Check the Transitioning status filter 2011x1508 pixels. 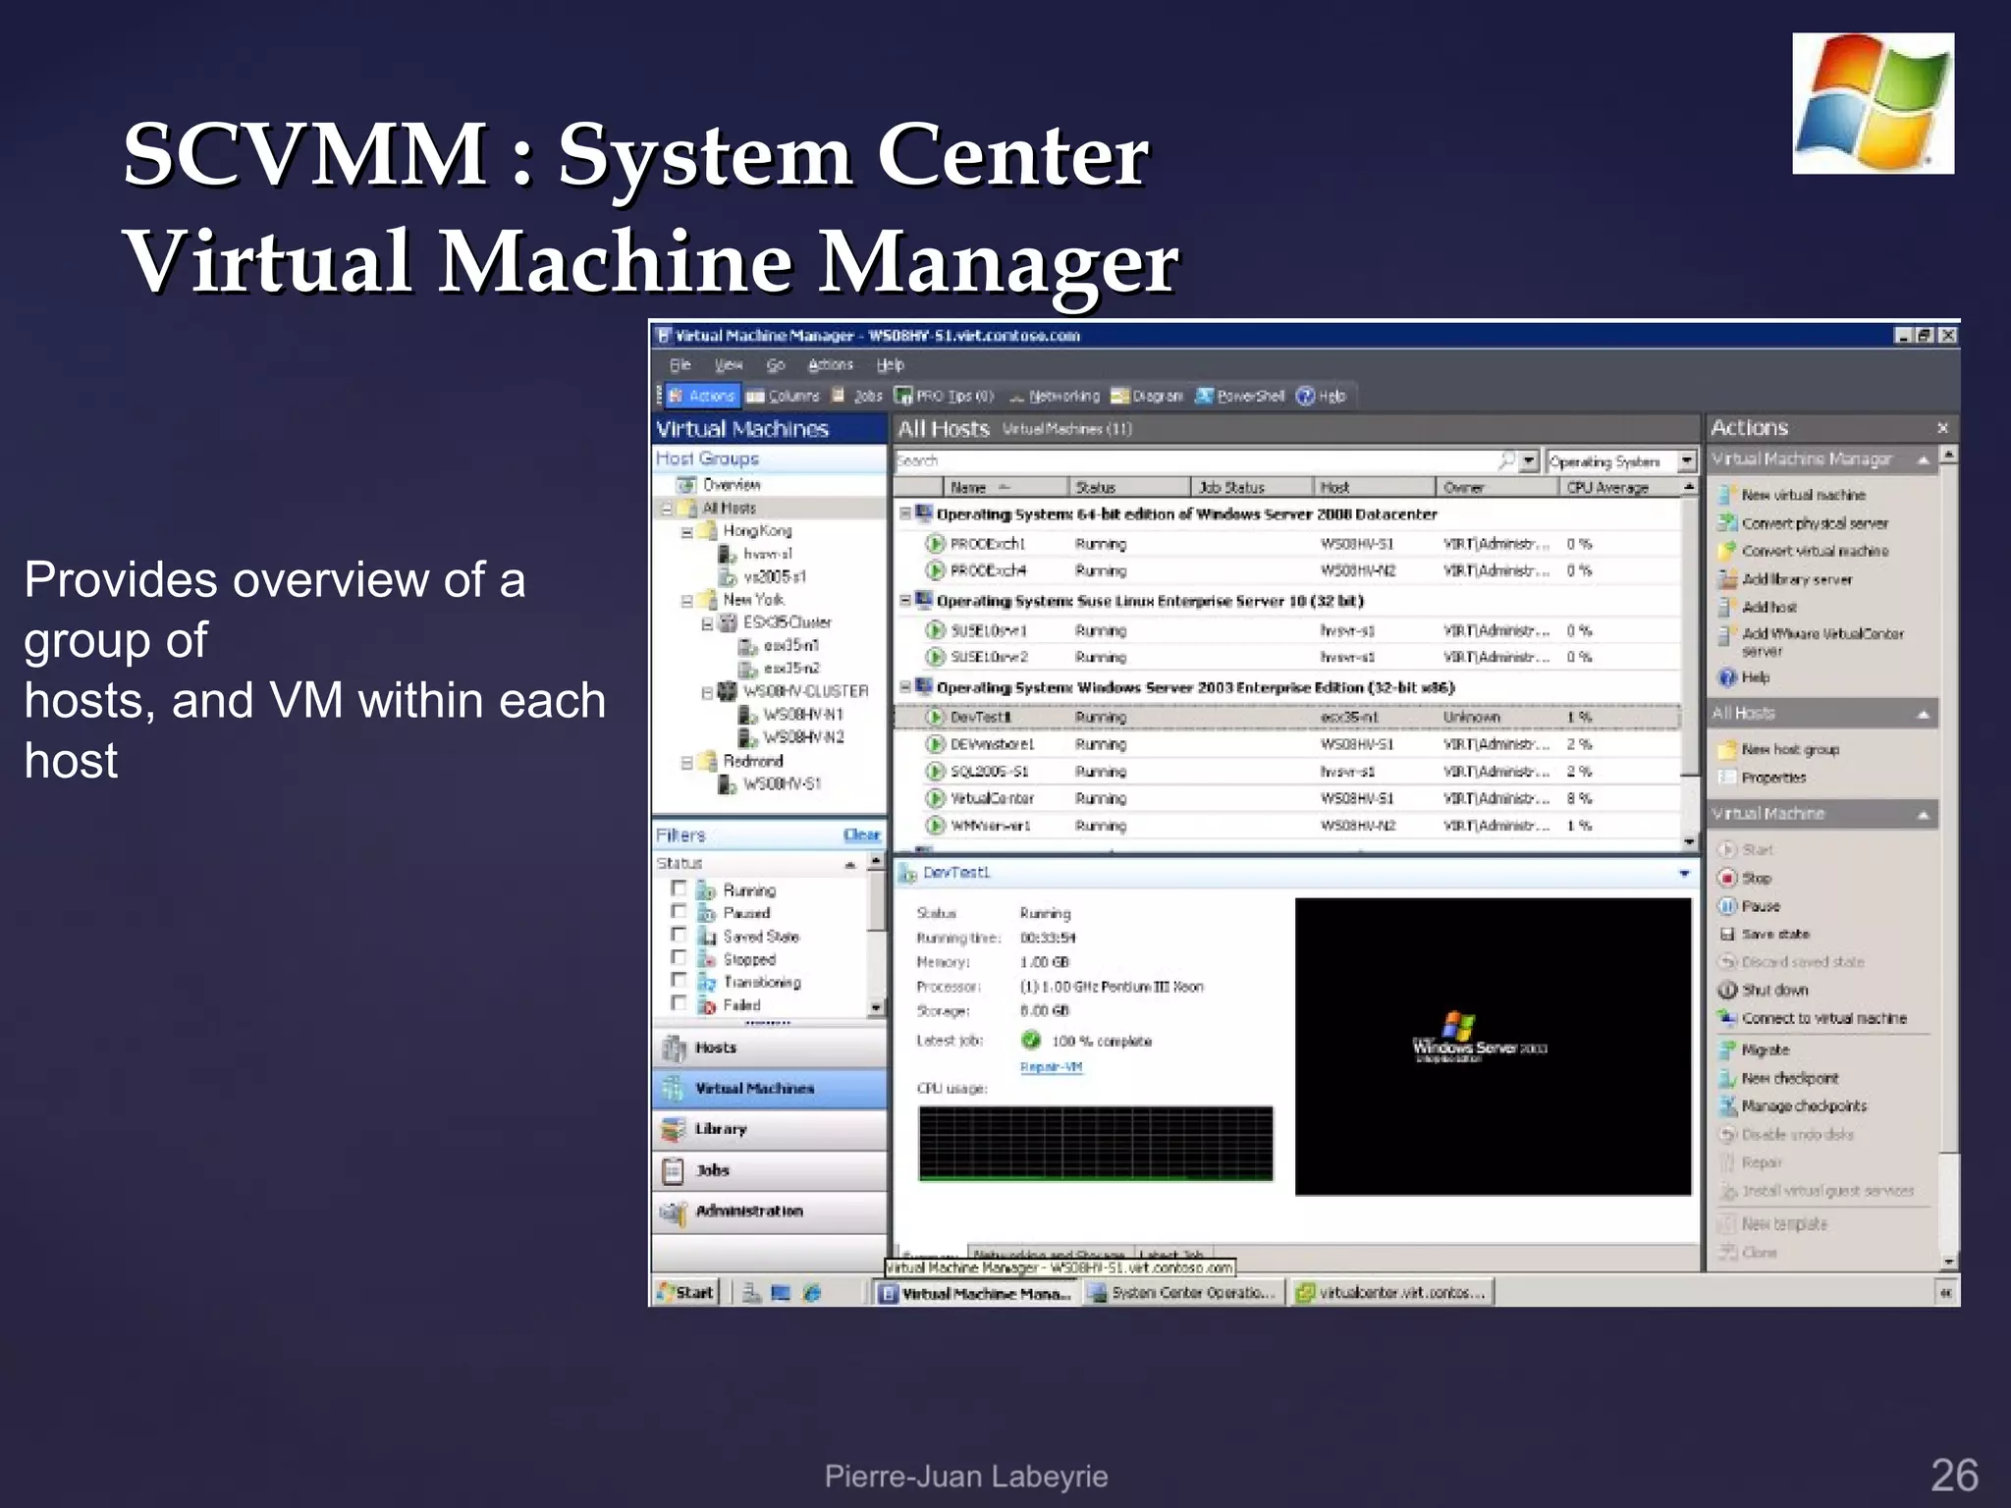(x=679, y=980)
